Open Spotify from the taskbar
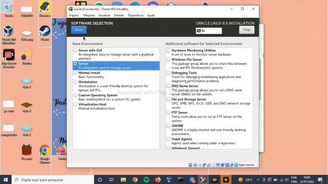The height and width of the screenshot is (184, 328). click(x=147, y=179)
